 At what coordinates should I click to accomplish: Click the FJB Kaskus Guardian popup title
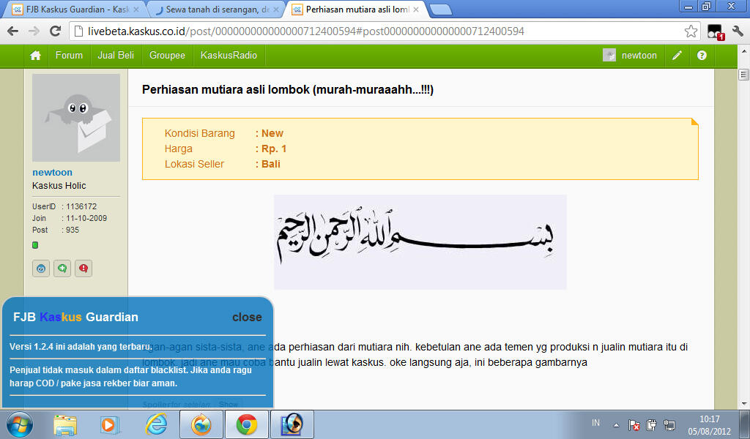pos(75,318)
